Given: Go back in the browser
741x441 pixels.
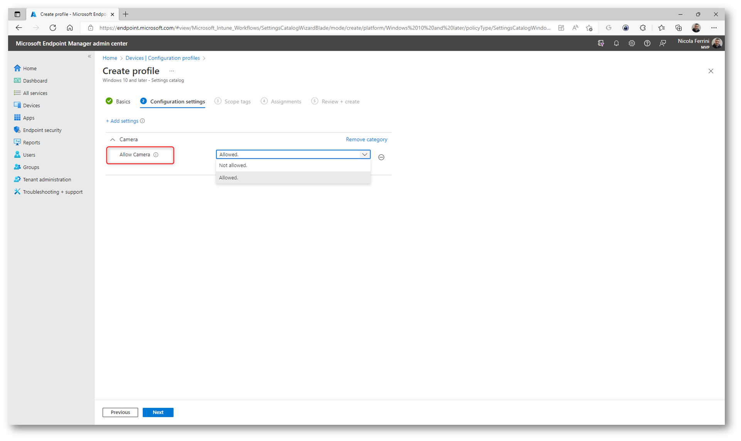Looking at the screenshot, I should point(19,28).
